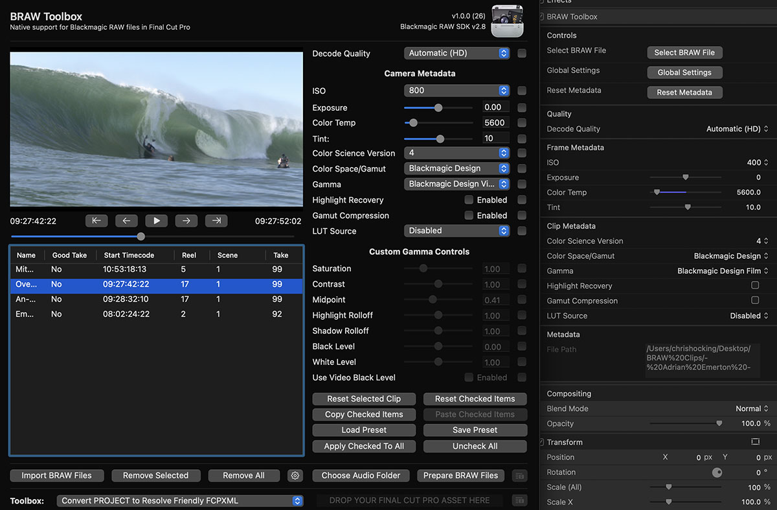This screenshot has width=777, height=510.
Task: Adjust the Color Temp slider in Camera Metadata
Action: (412, 122)
